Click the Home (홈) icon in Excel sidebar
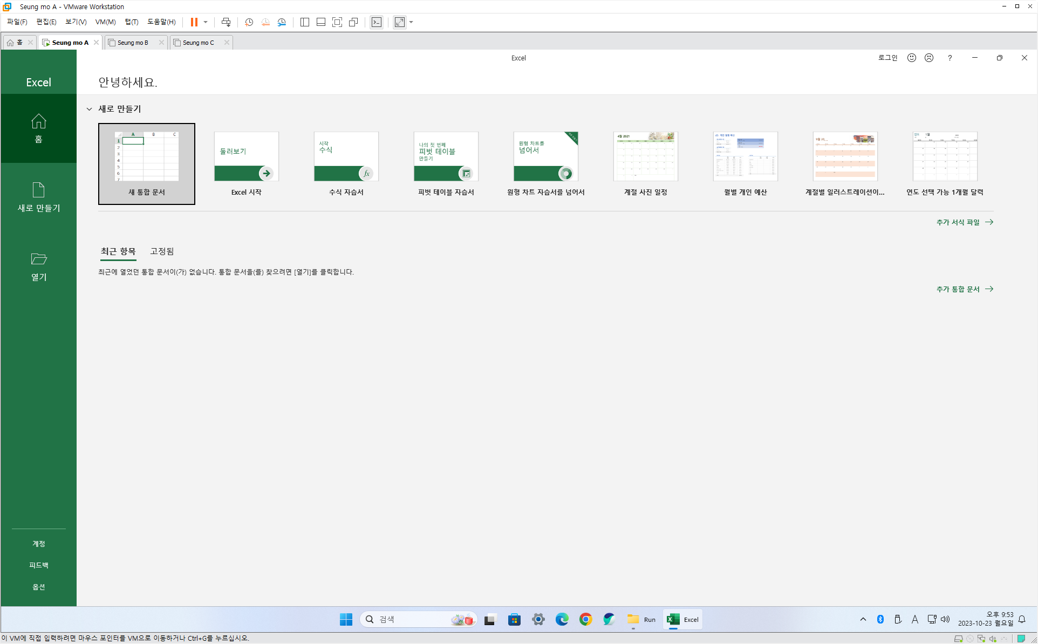This screenshot has height=644, width=1038. [38, 122]
